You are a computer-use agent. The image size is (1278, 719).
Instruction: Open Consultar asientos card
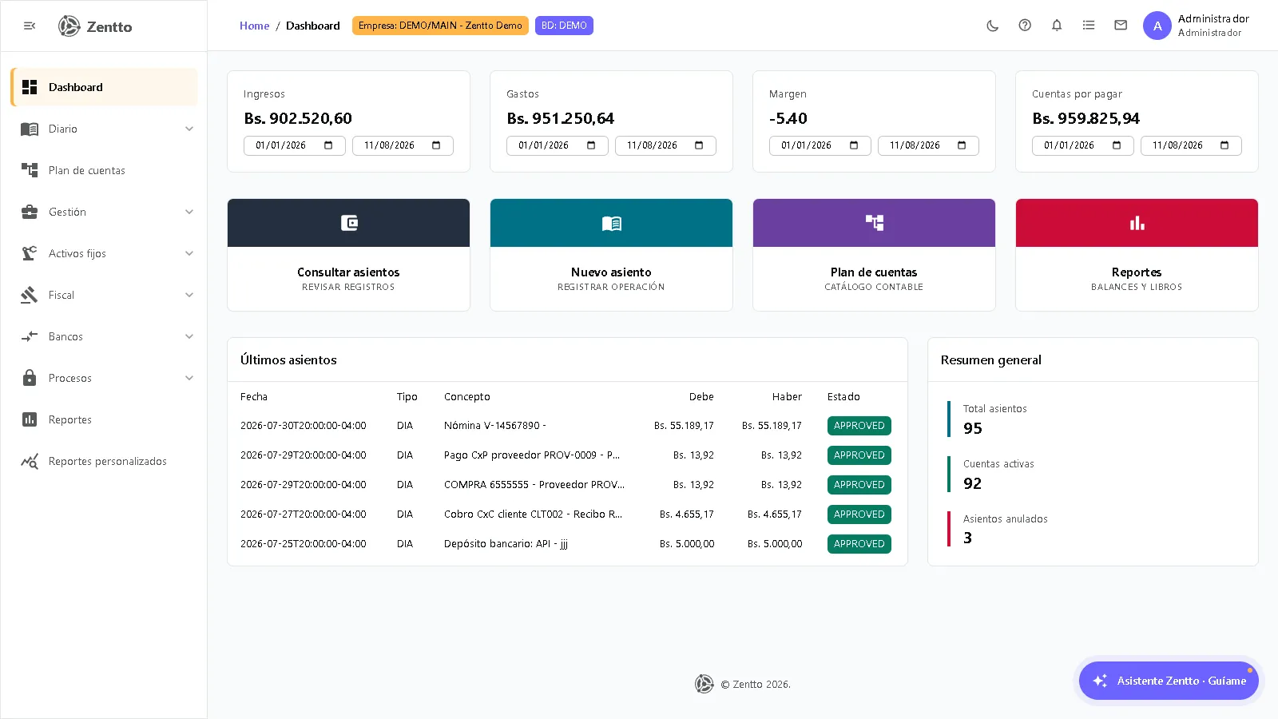(348, 255)
